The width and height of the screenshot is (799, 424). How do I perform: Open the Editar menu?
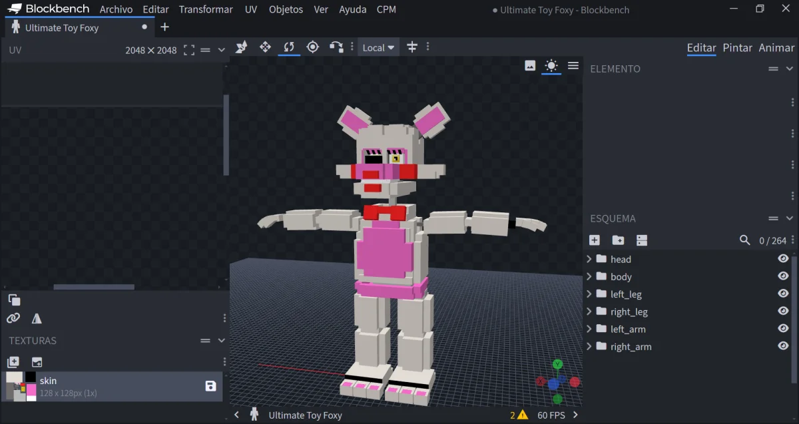156,9
